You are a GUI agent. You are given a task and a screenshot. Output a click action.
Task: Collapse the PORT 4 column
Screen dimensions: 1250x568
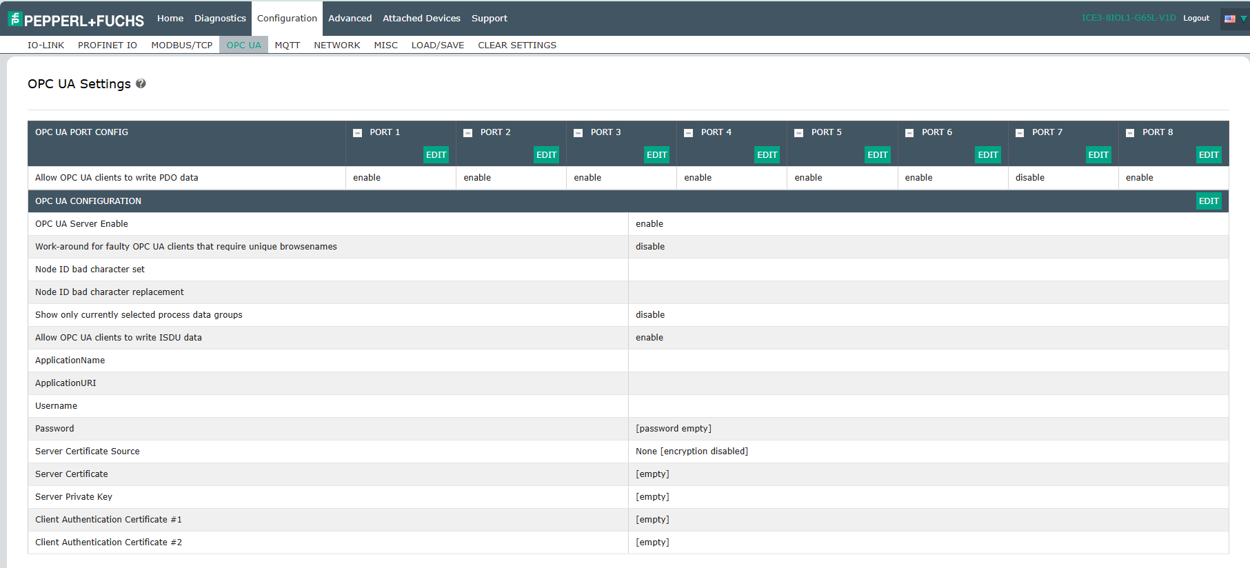point(688,133)
